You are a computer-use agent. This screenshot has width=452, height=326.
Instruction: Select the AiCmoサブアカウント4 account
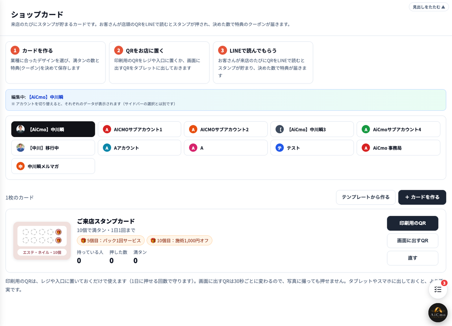coord(399,129)
